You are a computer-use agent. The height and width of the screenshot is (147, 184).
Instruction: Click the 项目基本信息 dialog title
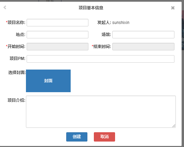click(91, 8)
